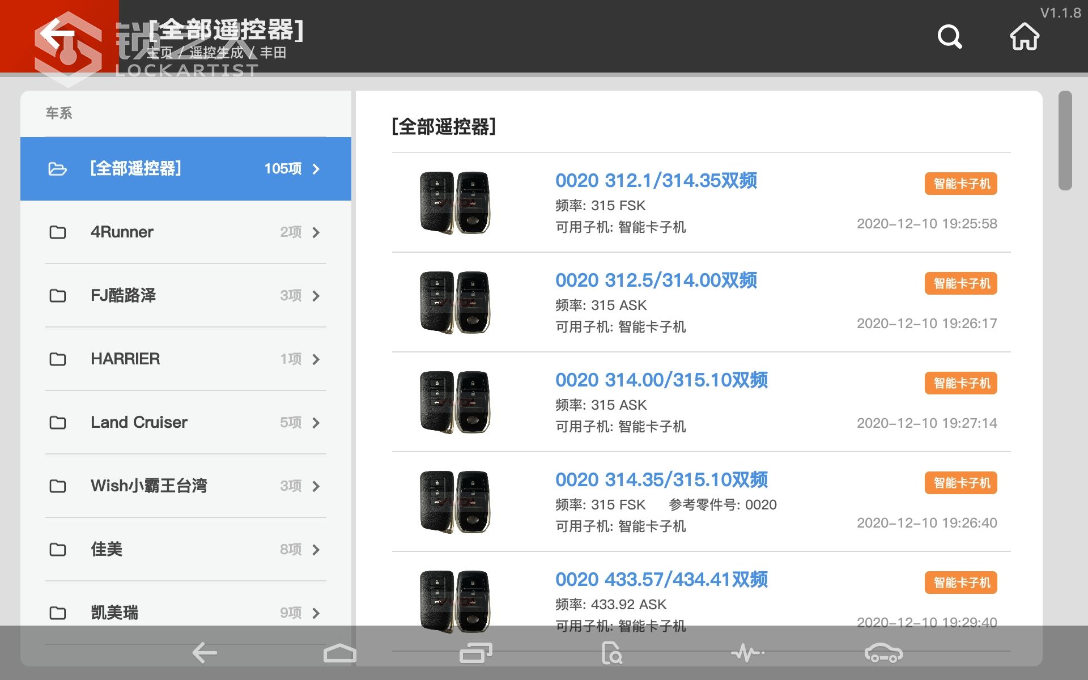Click the 车系 sidebar header
Viewport: 1088px width, 680px height.
point(59,113)
